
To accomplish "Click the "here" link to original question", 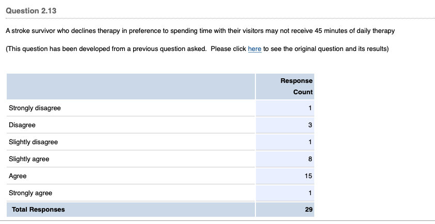I will pyautogui.click(x=254, y=49).
